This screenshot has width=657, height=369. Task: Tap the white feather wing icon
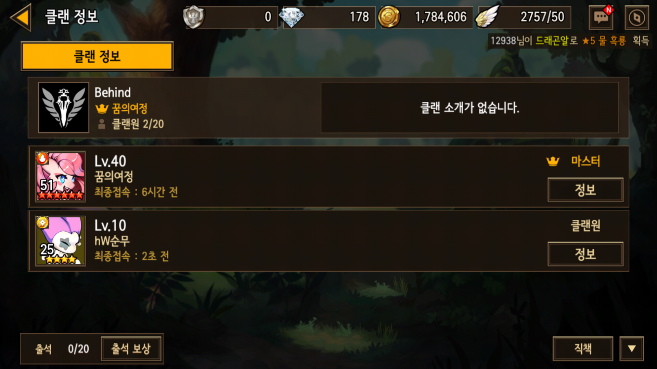pos(488,16)
